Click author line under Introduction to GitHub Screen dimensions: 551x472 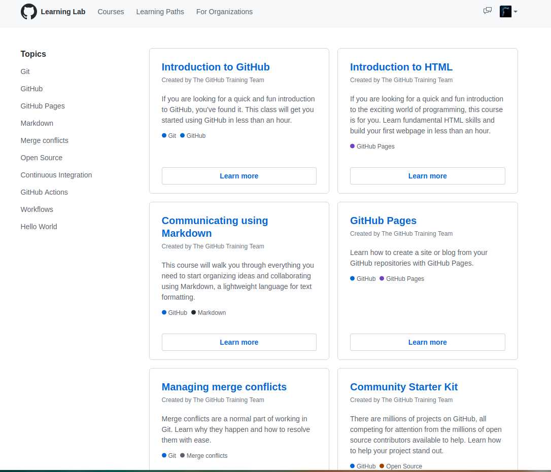tap(213, 80)
